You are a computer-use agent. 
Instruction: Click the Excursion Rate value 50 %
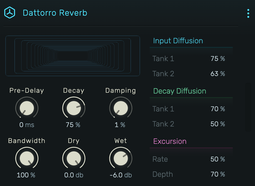pyautogui.click(x=218, y=159)
